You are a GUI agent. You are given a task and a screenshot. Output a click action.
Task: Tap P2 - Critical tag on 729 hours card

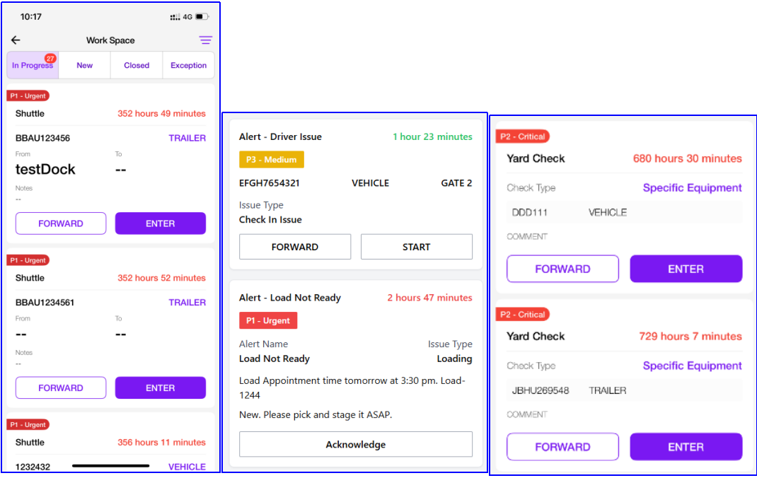point(522,315)
